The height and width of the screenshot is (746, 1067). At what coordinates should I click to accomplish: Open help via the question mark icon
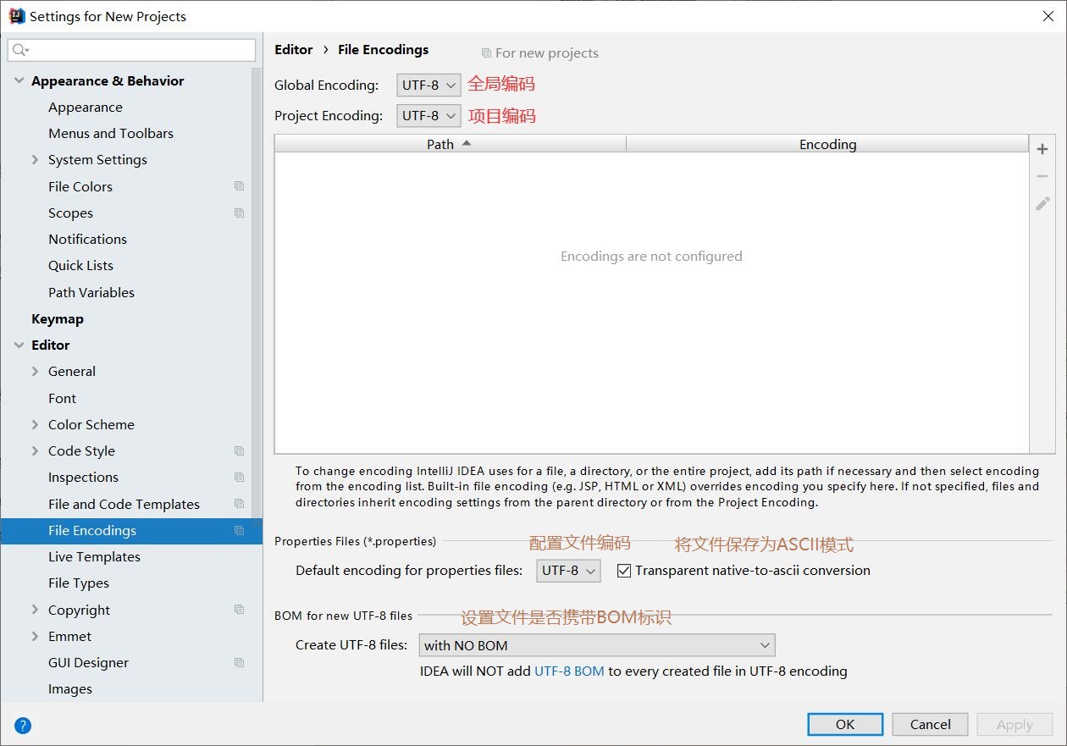coord(23,725)
